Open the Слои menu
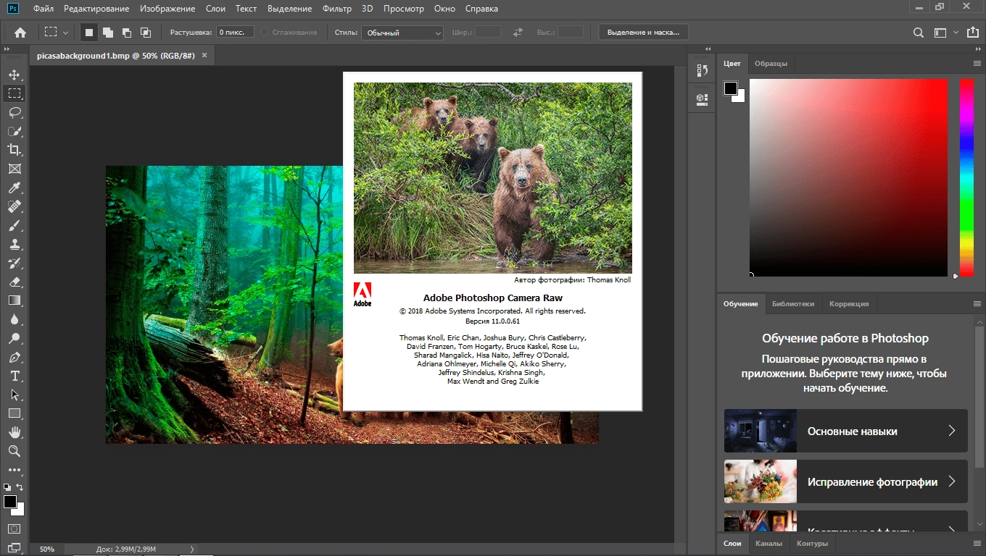Screen dimensions: 986x556 pyautogui.click(x=215, y=9)
